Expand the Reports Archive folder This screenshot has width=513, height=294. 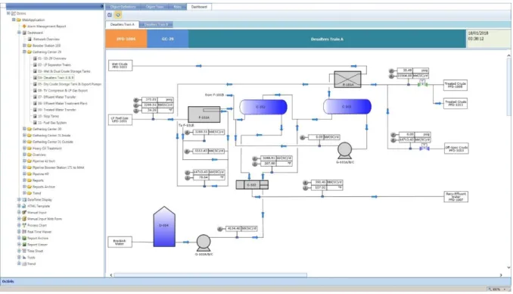pos(24,186)
